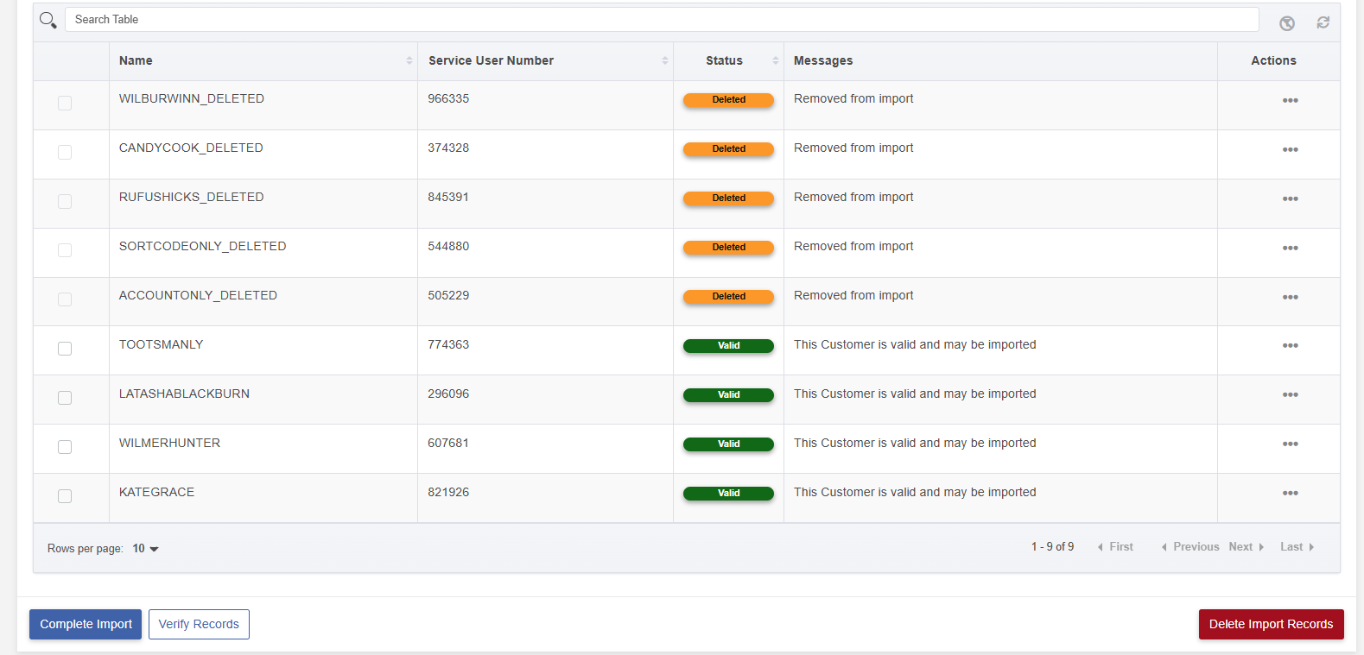
Task: Click service user number 774363
Action: 448,344
